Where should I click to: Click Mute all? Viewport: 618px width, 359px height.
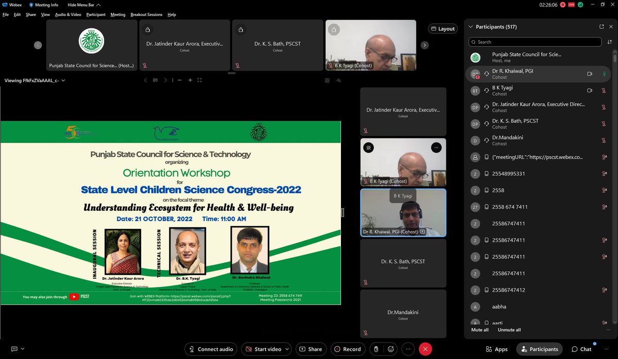click(479, 330)
